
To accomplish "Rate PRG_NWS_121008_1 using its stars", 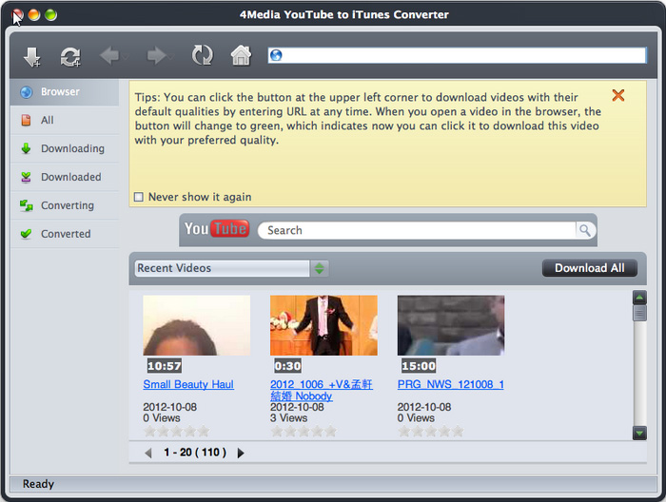I will pyautogui.click(x=429, y=432).
